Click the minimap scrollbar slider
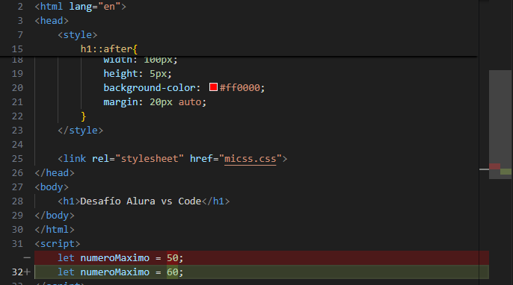The image size is (513, 285). (x=500, y=125)
